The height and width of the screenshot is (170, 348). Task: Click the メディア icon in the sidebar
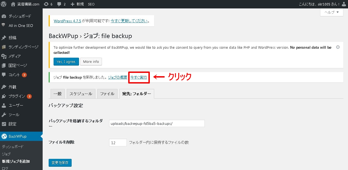coord(4,56)
